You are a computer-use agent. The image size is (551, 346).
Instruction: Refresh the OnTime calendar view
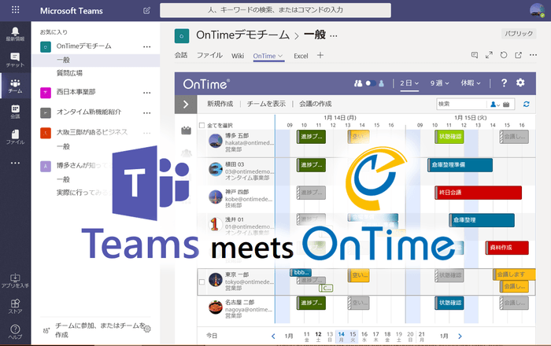526,104
